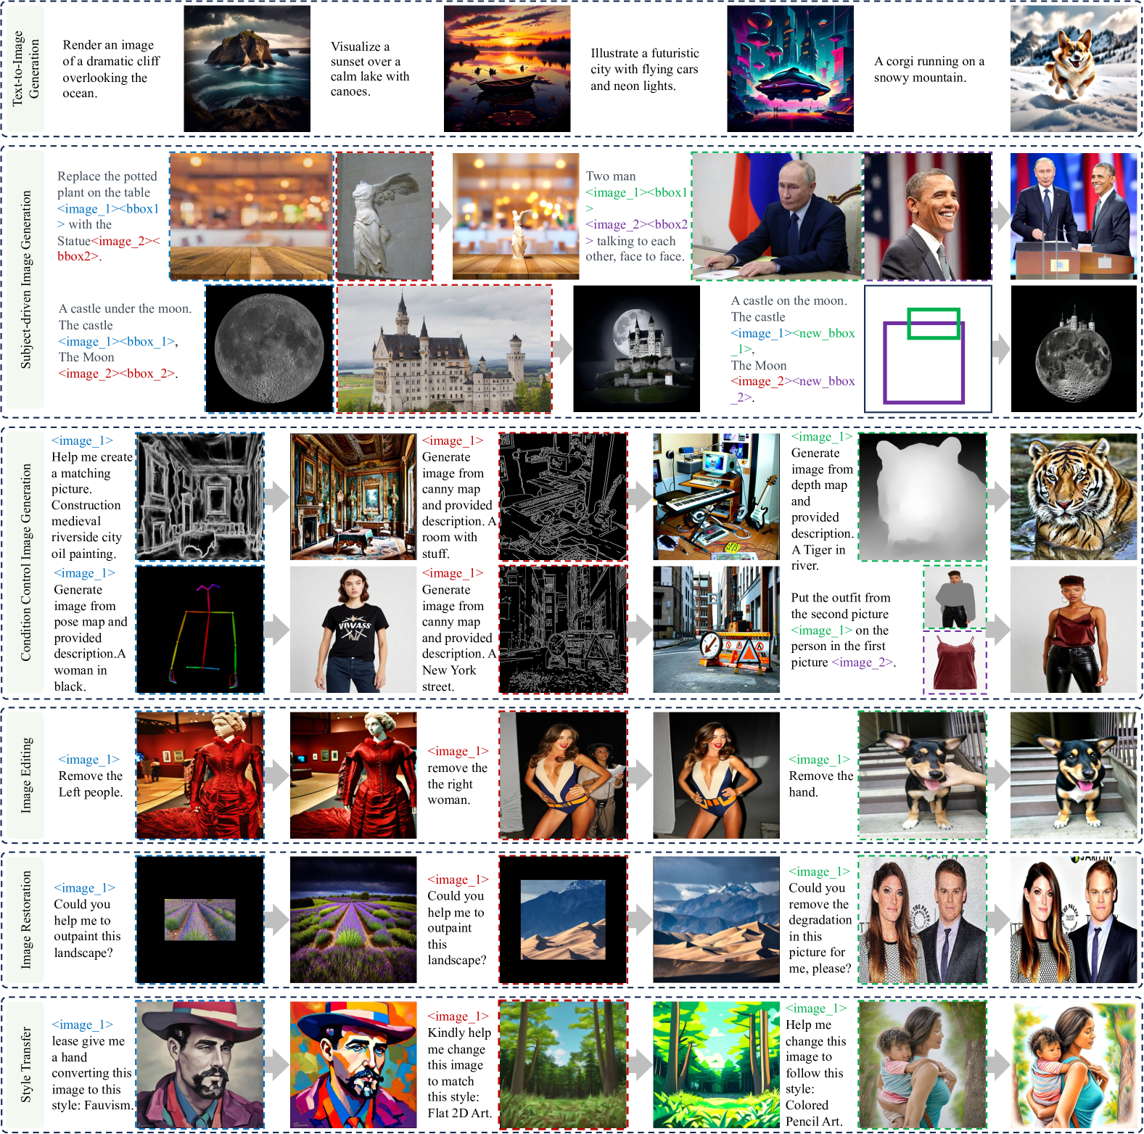
Task: Open the outpainted lavender field under stormy sky
Action: click(353, 920)
